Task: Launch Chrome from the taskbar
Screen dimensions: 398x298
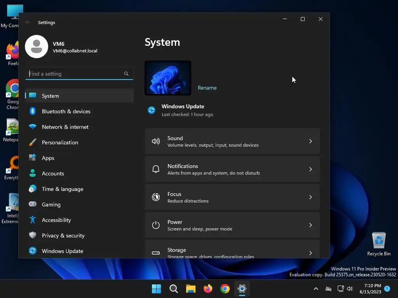Action: tap(225, 289)
